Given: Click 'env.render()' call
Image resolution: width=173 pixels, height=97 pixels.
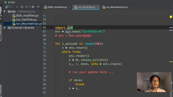Looking at the screenshot, I should click(x=79, y=56).
